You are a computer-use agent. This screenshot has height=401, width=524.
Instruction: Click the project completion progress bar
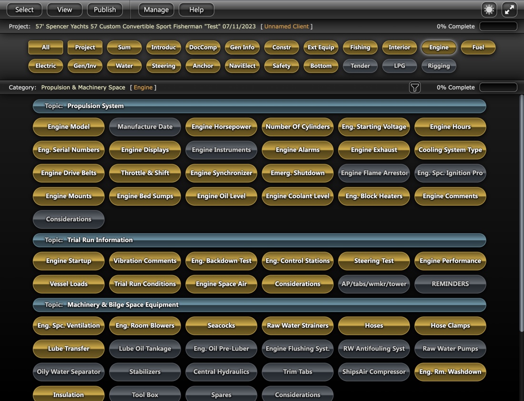pos(498,26)
